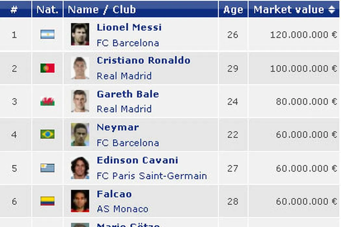Sort by Market value arrows

click(332, 9)
